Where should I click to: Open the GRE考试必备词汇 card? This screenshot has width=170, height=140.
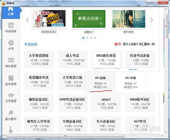[x=73, y=103]
